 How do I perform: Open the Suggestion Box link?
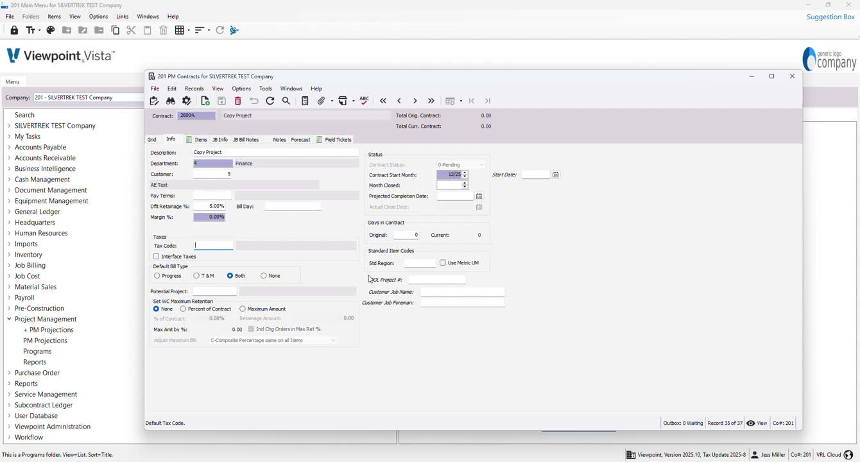coord(830,17)
